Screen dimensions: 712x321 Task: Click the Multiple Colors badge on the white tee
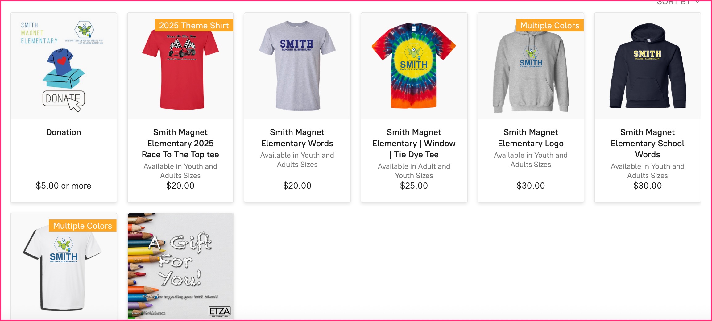(82, 226)
